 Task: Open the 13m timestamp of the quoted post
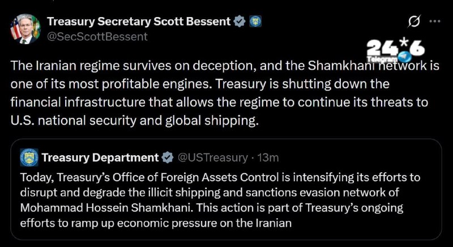coord(268,157)
